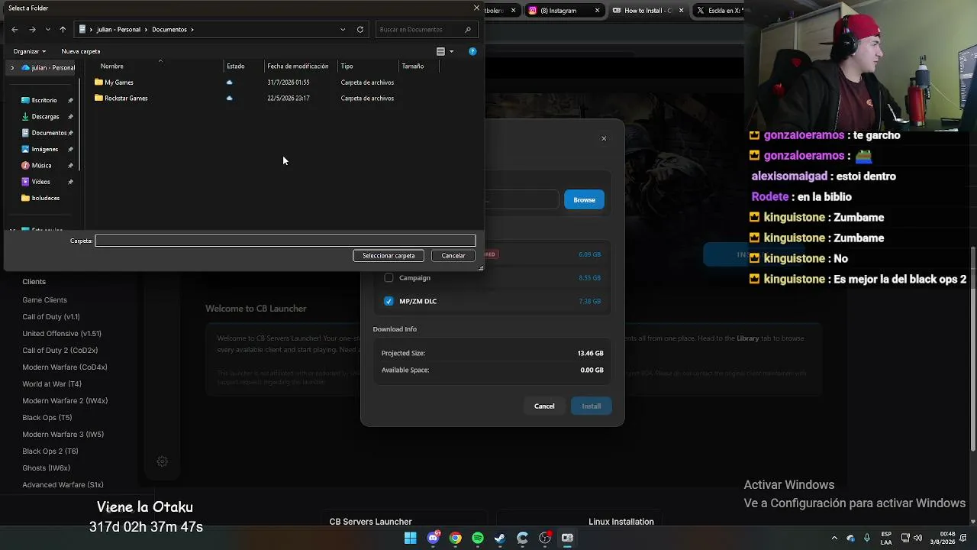
Task: Switch to the Instagram browser tab
Action: [563, 11]
